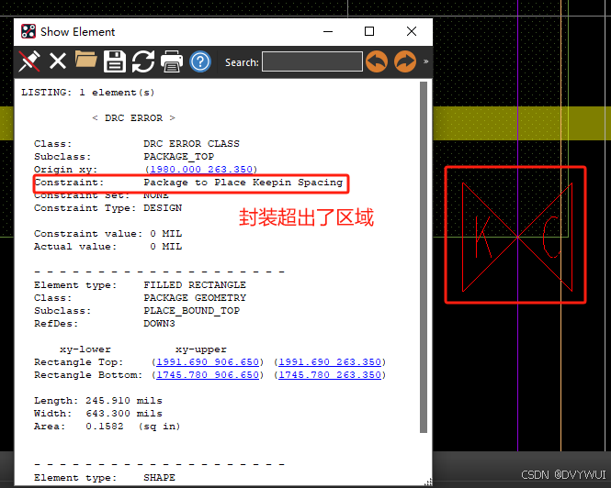Click the 'PLACE_BOUND_TOP' subclass text
The height and width of the screenshot is (488, 611).
pos(192,311)
